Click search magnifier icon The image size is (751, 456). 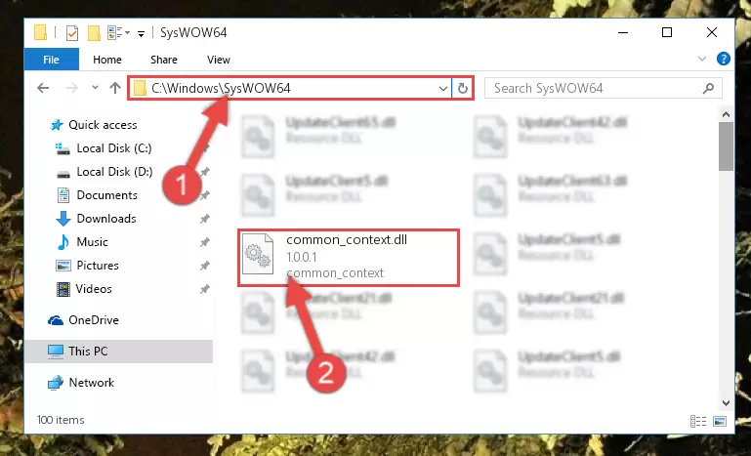pyautogui.click(x=708, y=88)
